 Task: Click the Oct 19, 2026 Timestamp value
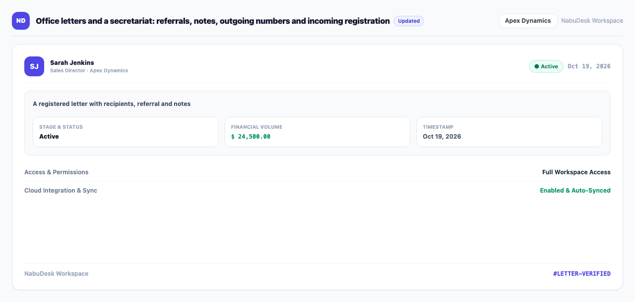(x=442, y=137)
